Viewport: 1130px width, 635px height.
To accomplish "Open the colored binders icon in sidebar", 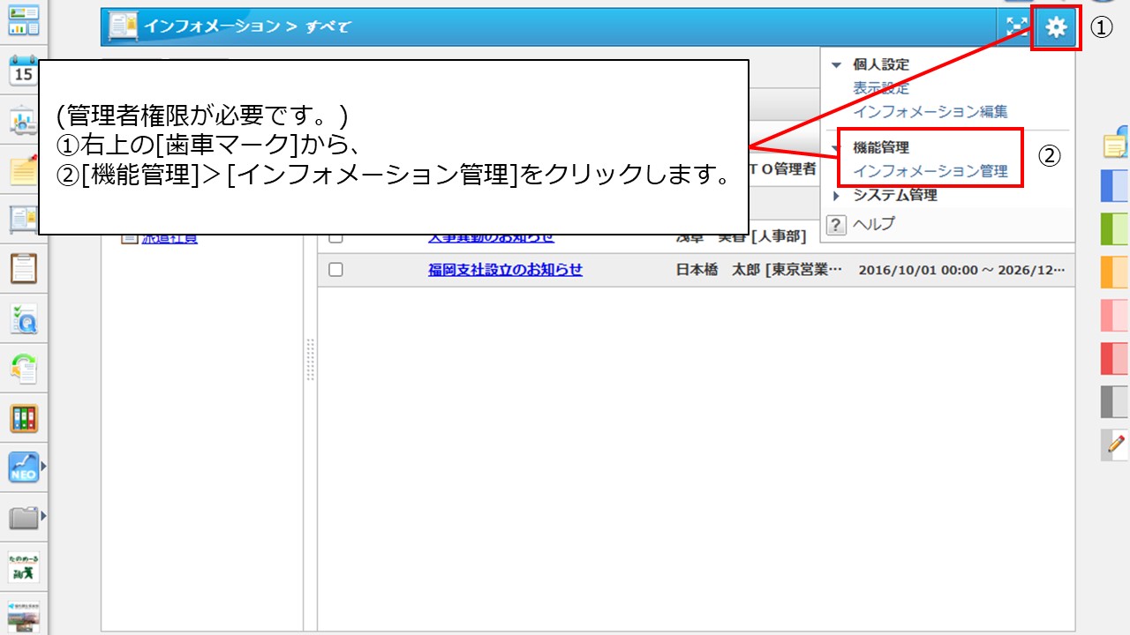I will pos(23,417).
